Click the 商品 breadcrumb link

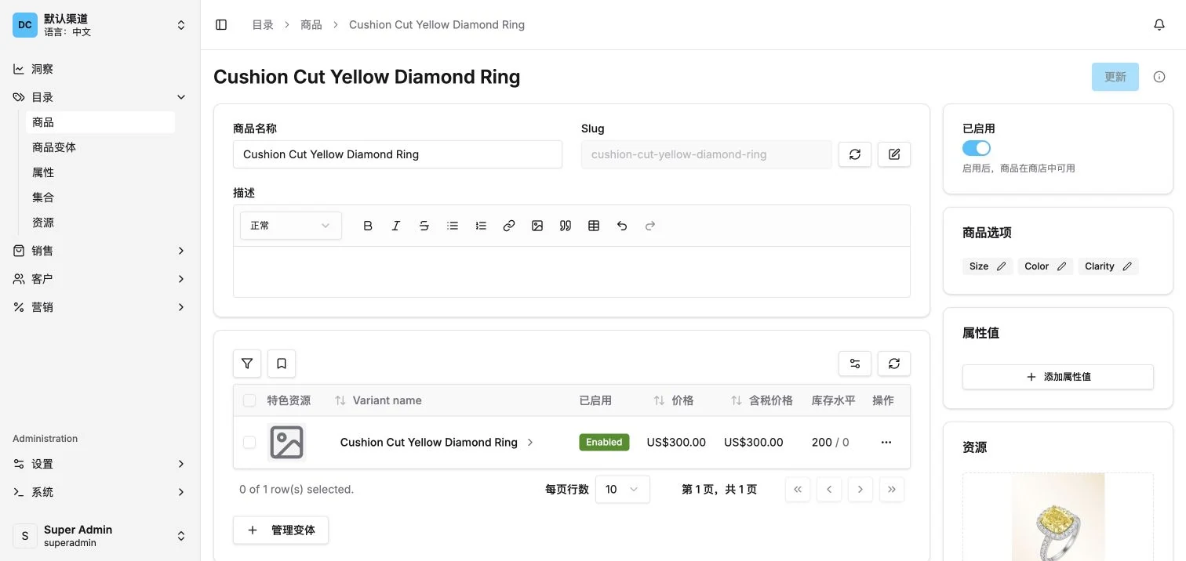[311, 25]
